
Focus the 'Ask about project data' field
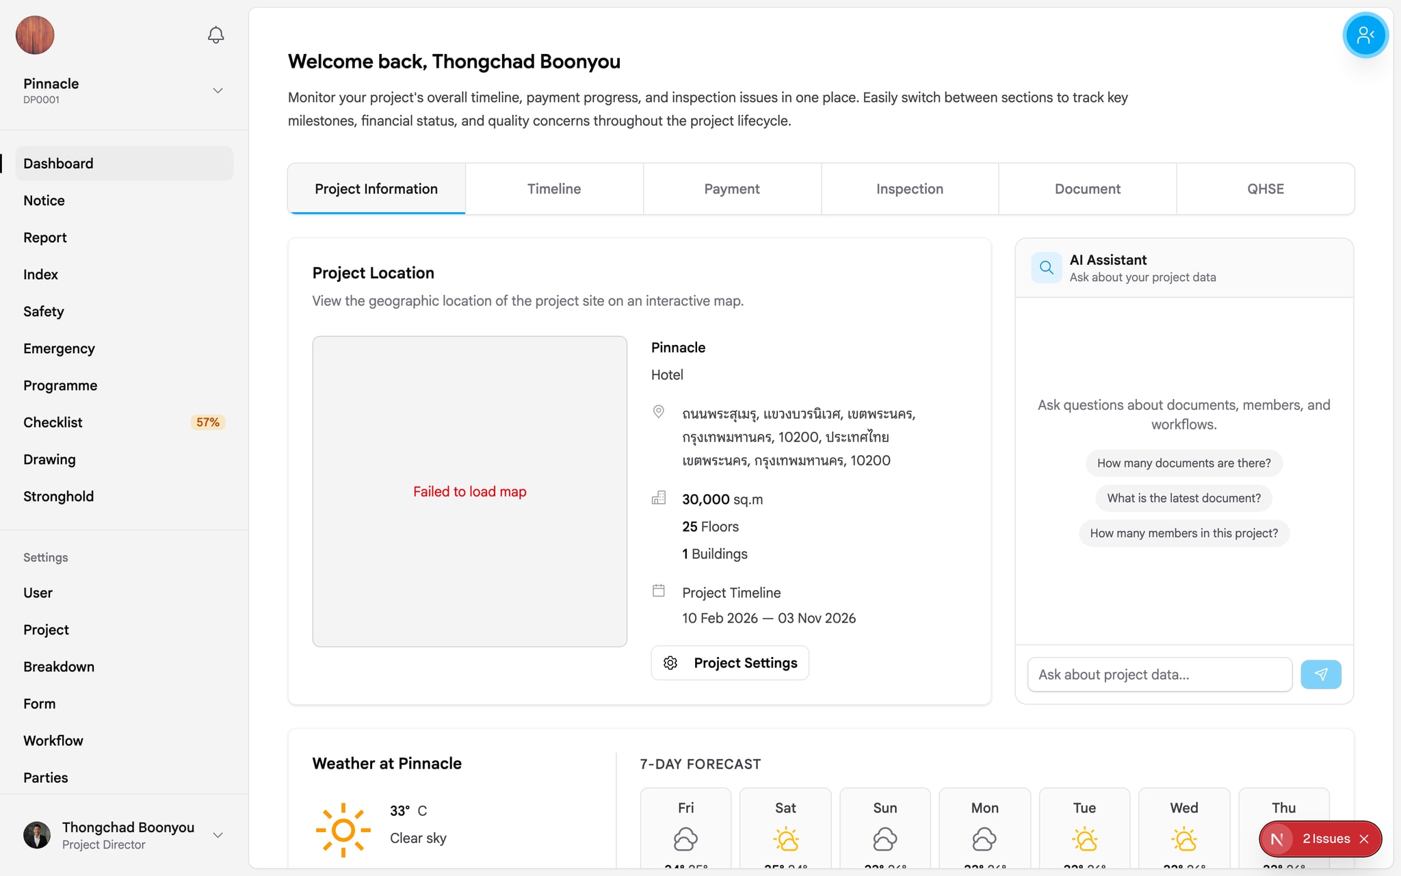click(x=1160, y=675)
